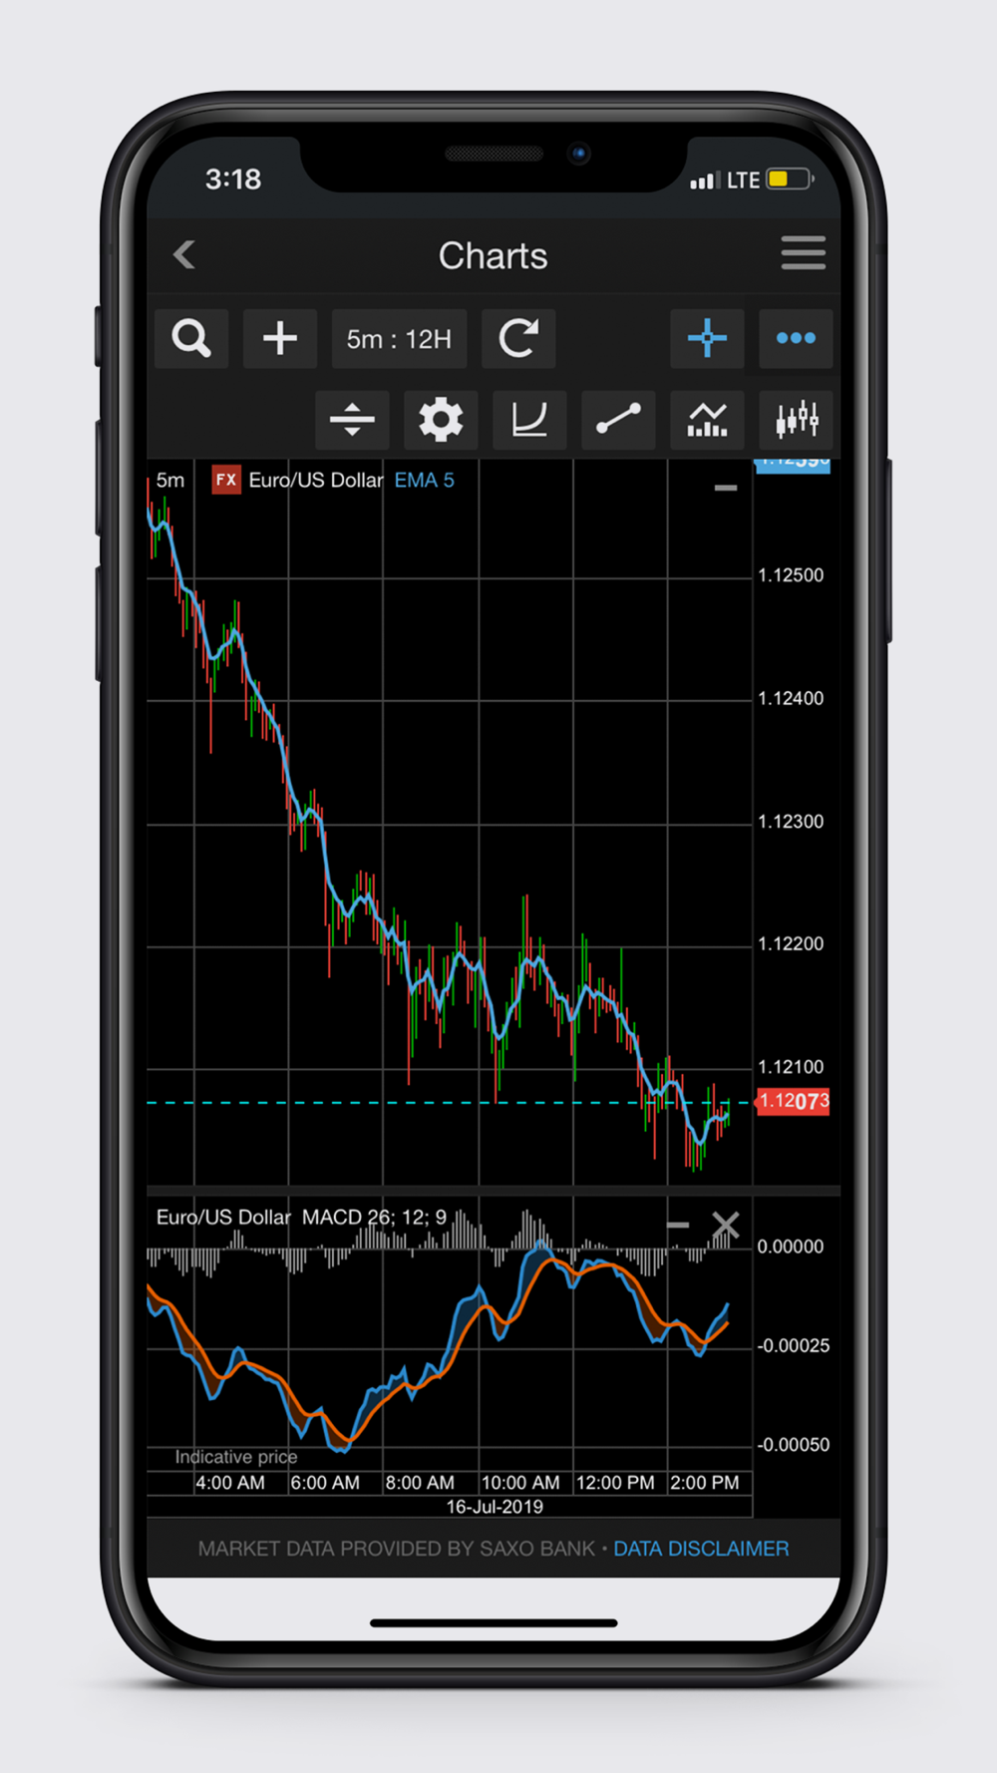
Task: Tap the battery icon in status bar
Action: (x=790, y=179)
